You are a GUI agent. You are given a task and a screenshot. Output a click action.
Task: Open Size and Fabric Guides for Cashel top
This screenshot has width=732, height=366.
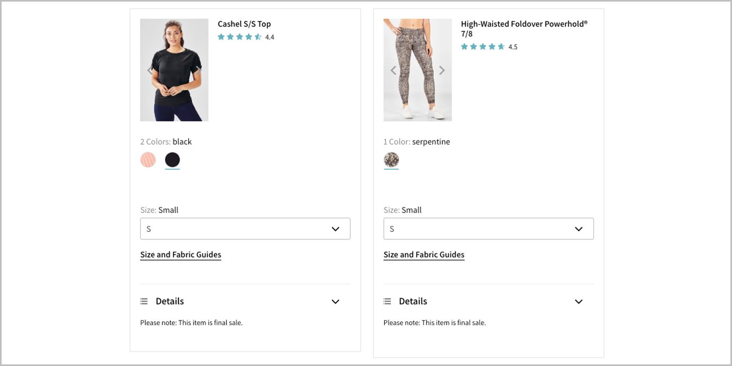tap(180, 255)
